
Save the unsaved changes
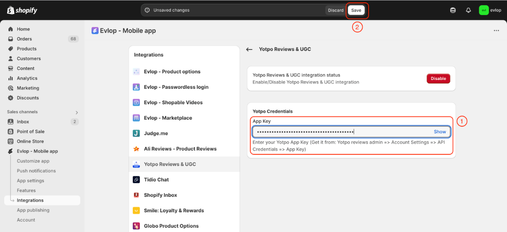click(x=356, y=10)
